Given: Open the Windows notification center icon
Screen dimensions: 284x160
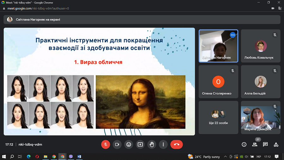Looking at the screenshot, I should 276,157.
